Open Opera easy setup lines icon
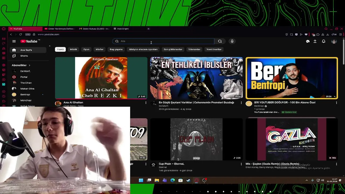Image resolution: width=345 pixels, height=194 pixels. (340, 34)
